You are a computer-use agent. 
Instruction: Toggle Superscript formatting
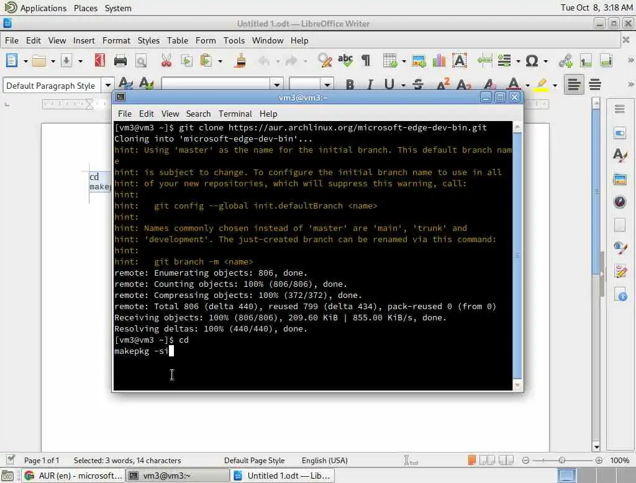[443, 84]
